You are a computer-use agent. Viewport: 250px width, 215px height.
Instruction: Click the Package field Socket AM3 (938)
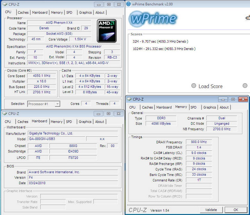59,34
